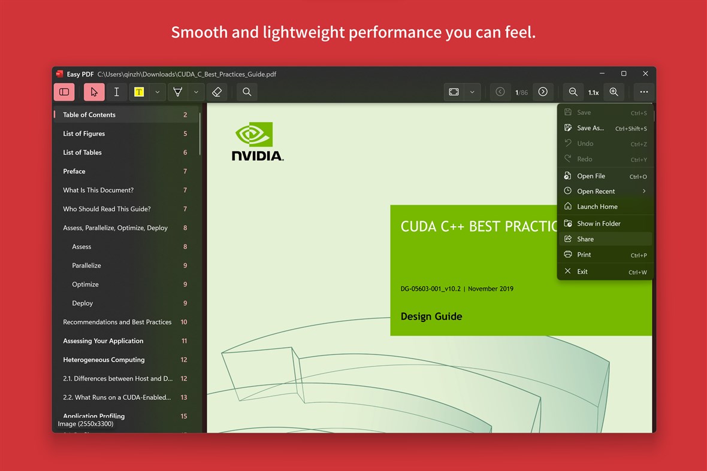Select the Deploy sub-entry
707x471 pixels.
tap(126, 303)
